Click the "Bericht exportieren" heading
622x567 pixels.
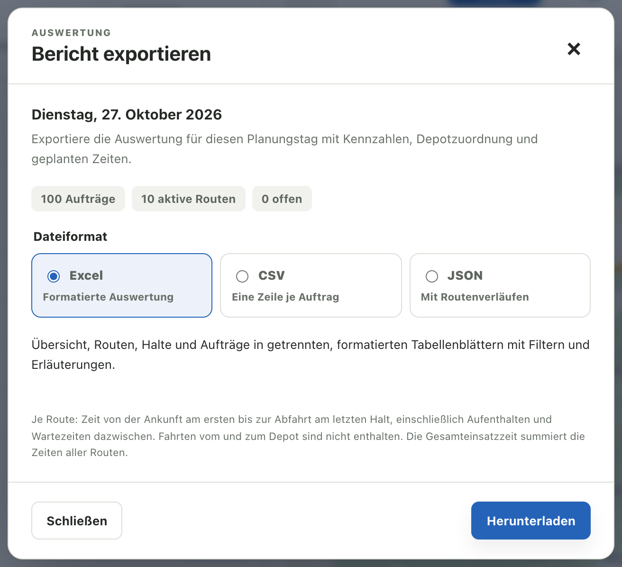pyautogui.click(x=121, y=54)
